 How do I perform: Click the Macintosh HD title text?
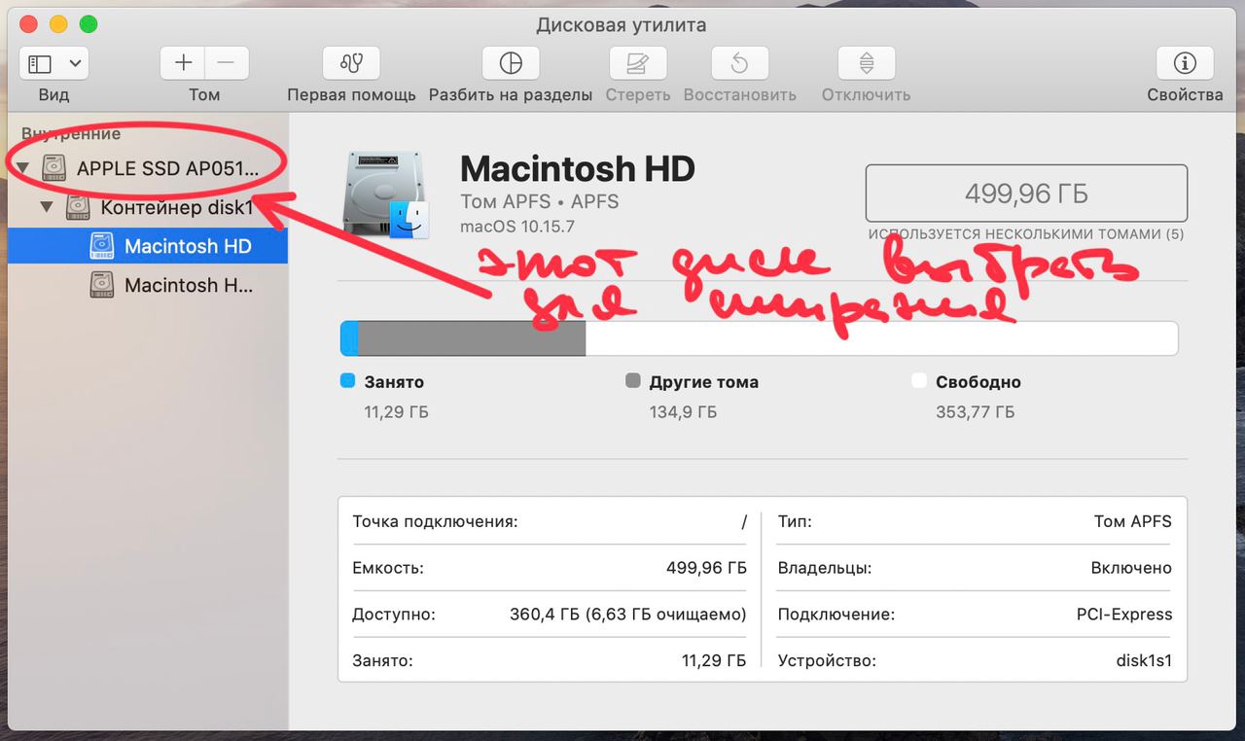pos(578,169)
